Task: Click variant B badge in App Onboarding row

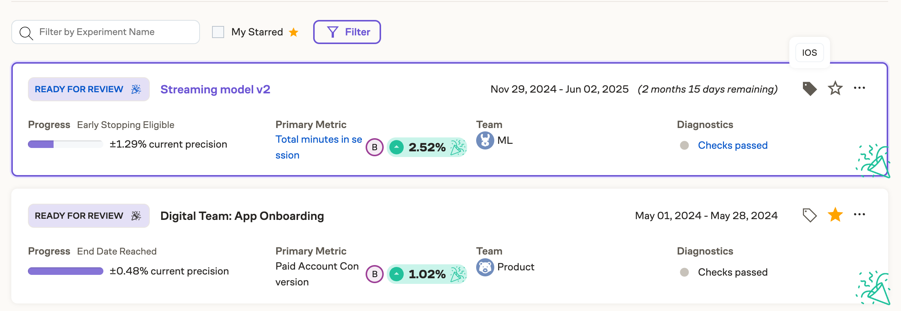Action: coord(374,274)
